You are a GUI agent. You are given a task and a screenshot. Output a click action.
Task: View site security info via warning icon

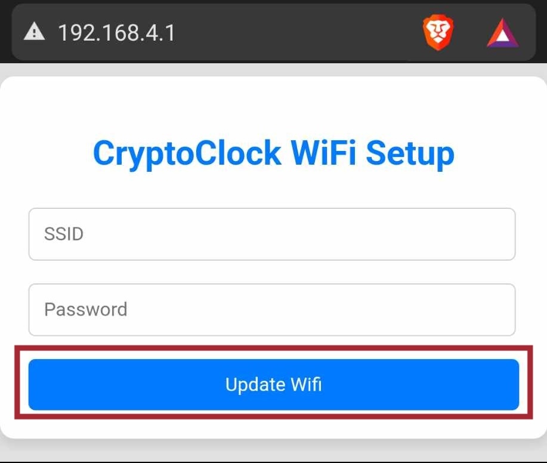point(35,32)
